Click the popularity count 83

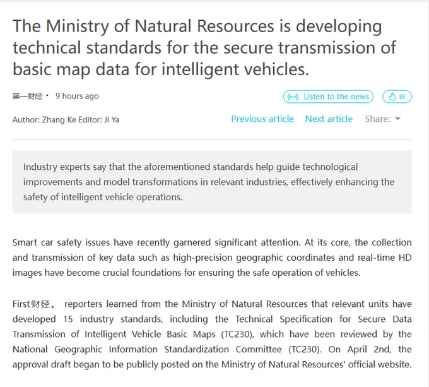[402, 97]
